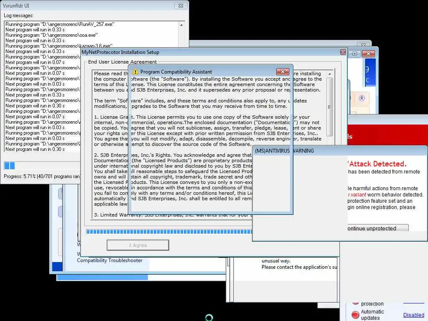
Task: Open the Disabled link beside Automatic updates
Action: click(x=413, y=315)
